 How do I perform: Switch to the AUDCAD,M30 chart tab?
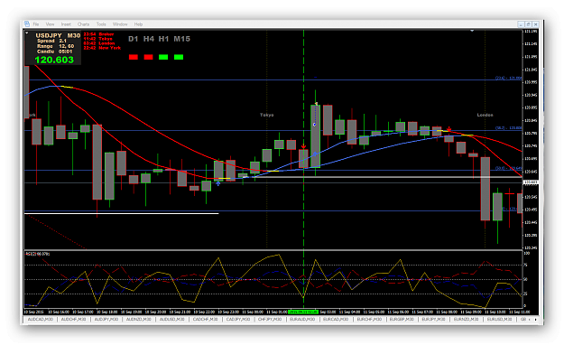pyautogui.click(x=41, y=320)
